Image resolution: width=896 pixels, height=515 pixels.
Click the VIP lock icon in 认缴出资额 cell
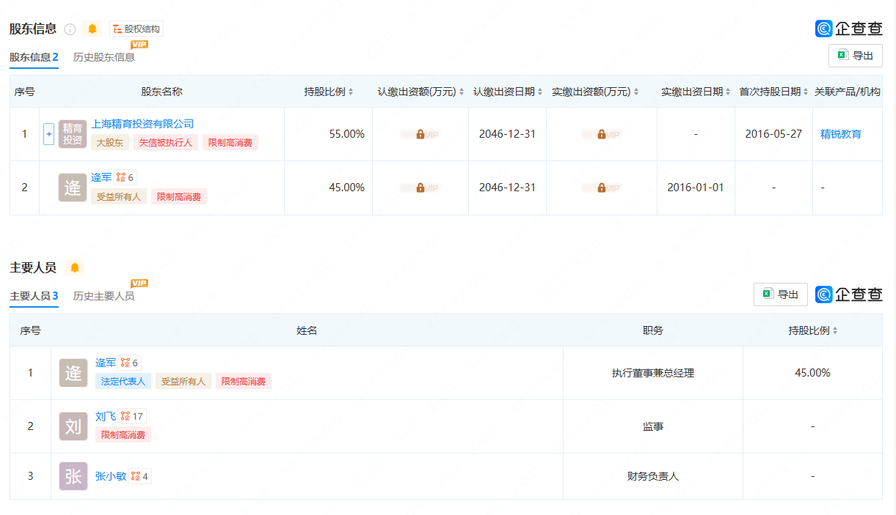420,134
